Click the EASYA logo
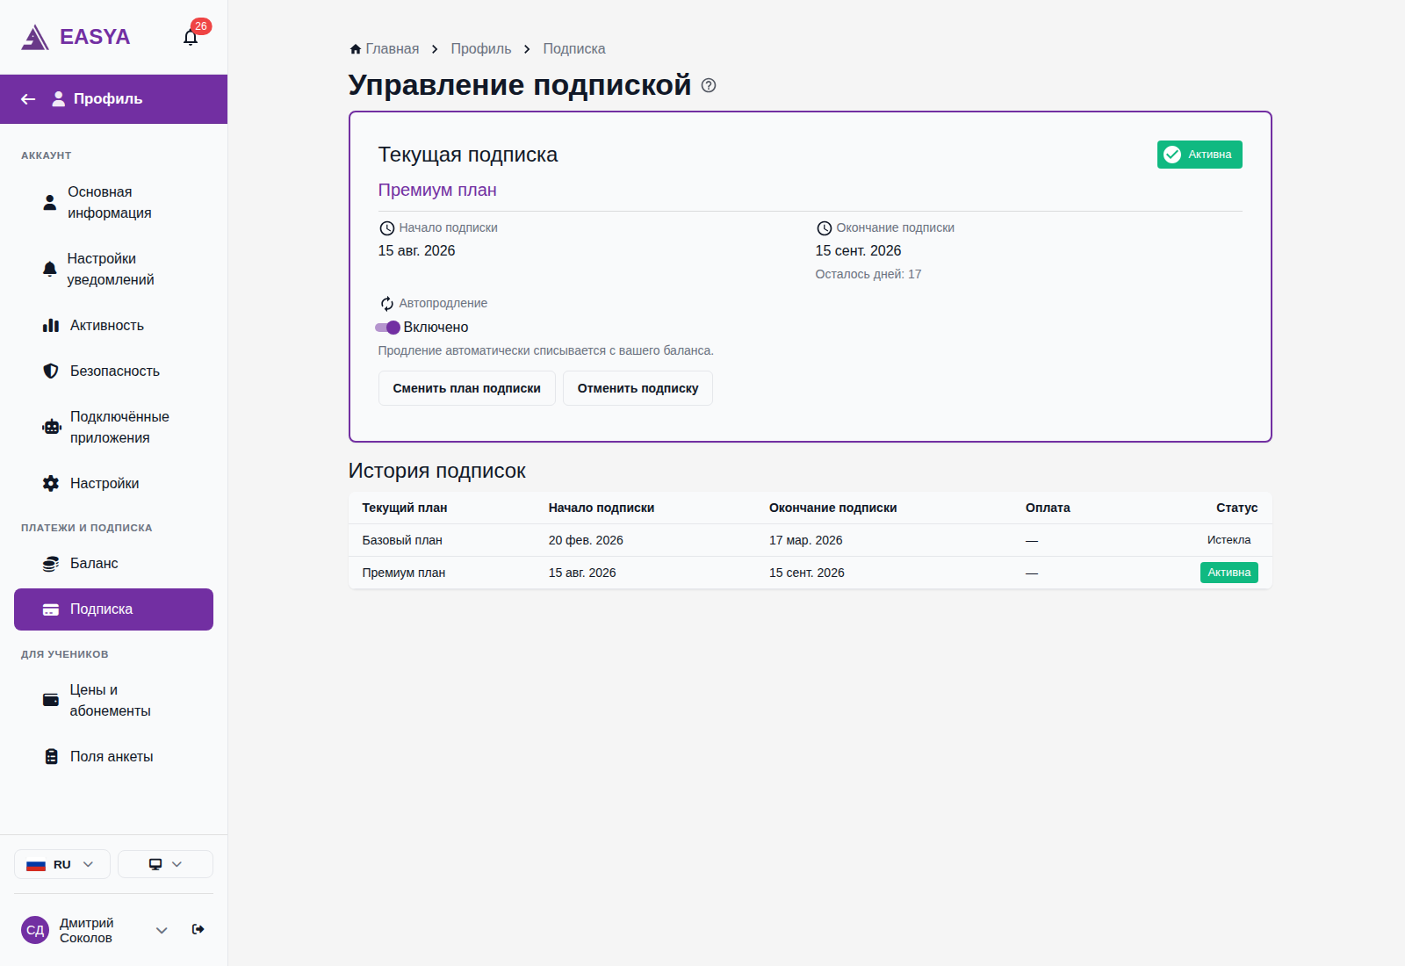1405x966 pixels. tap(76, 37)
